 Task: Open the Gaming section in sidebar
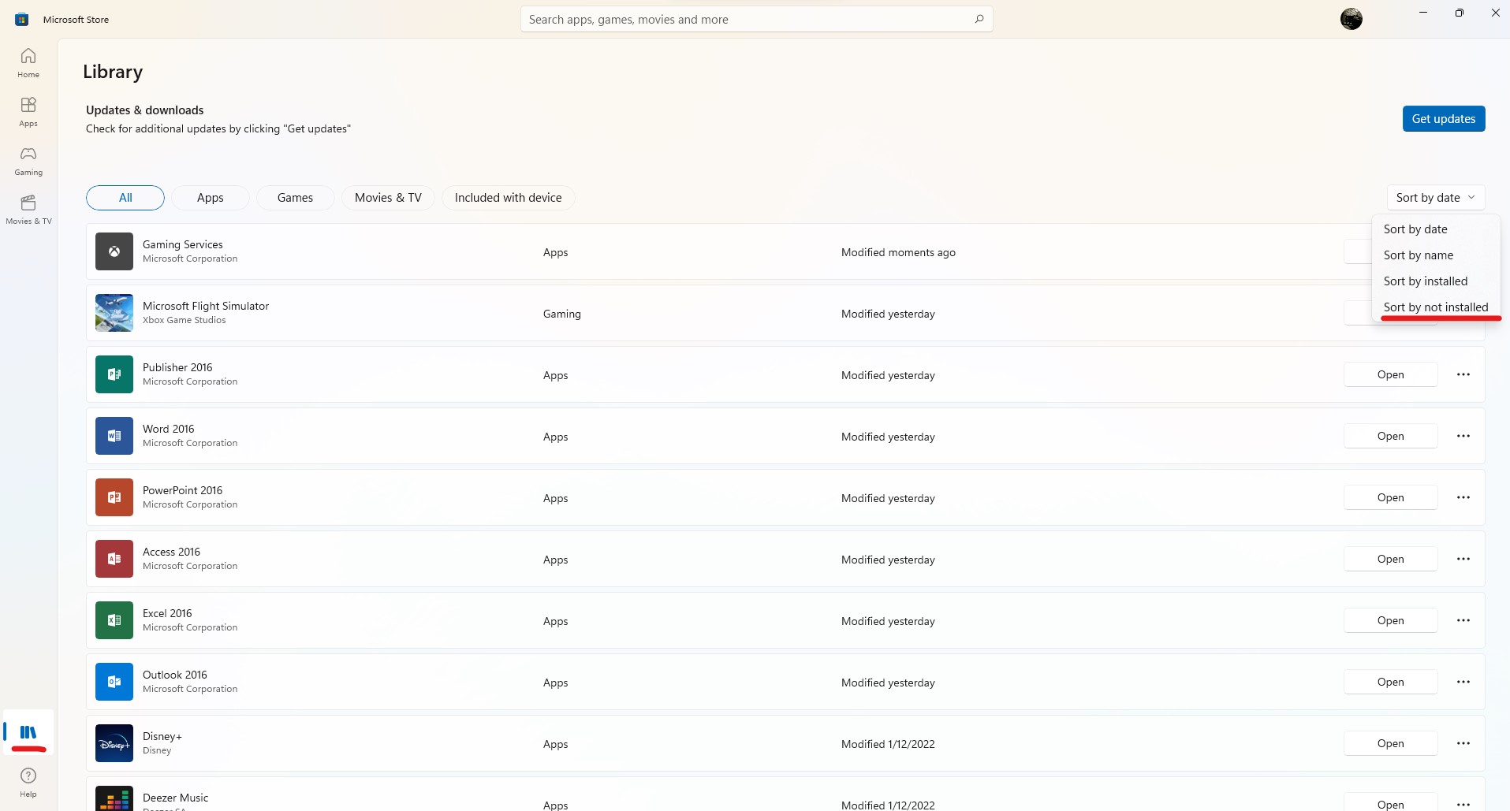(28, 161)
